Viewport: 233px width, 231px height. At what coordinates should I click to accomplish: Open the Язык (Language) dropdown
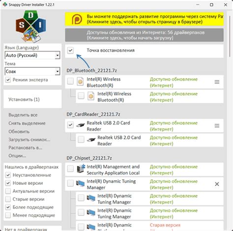pyautogui.click(x=32, y=56)
